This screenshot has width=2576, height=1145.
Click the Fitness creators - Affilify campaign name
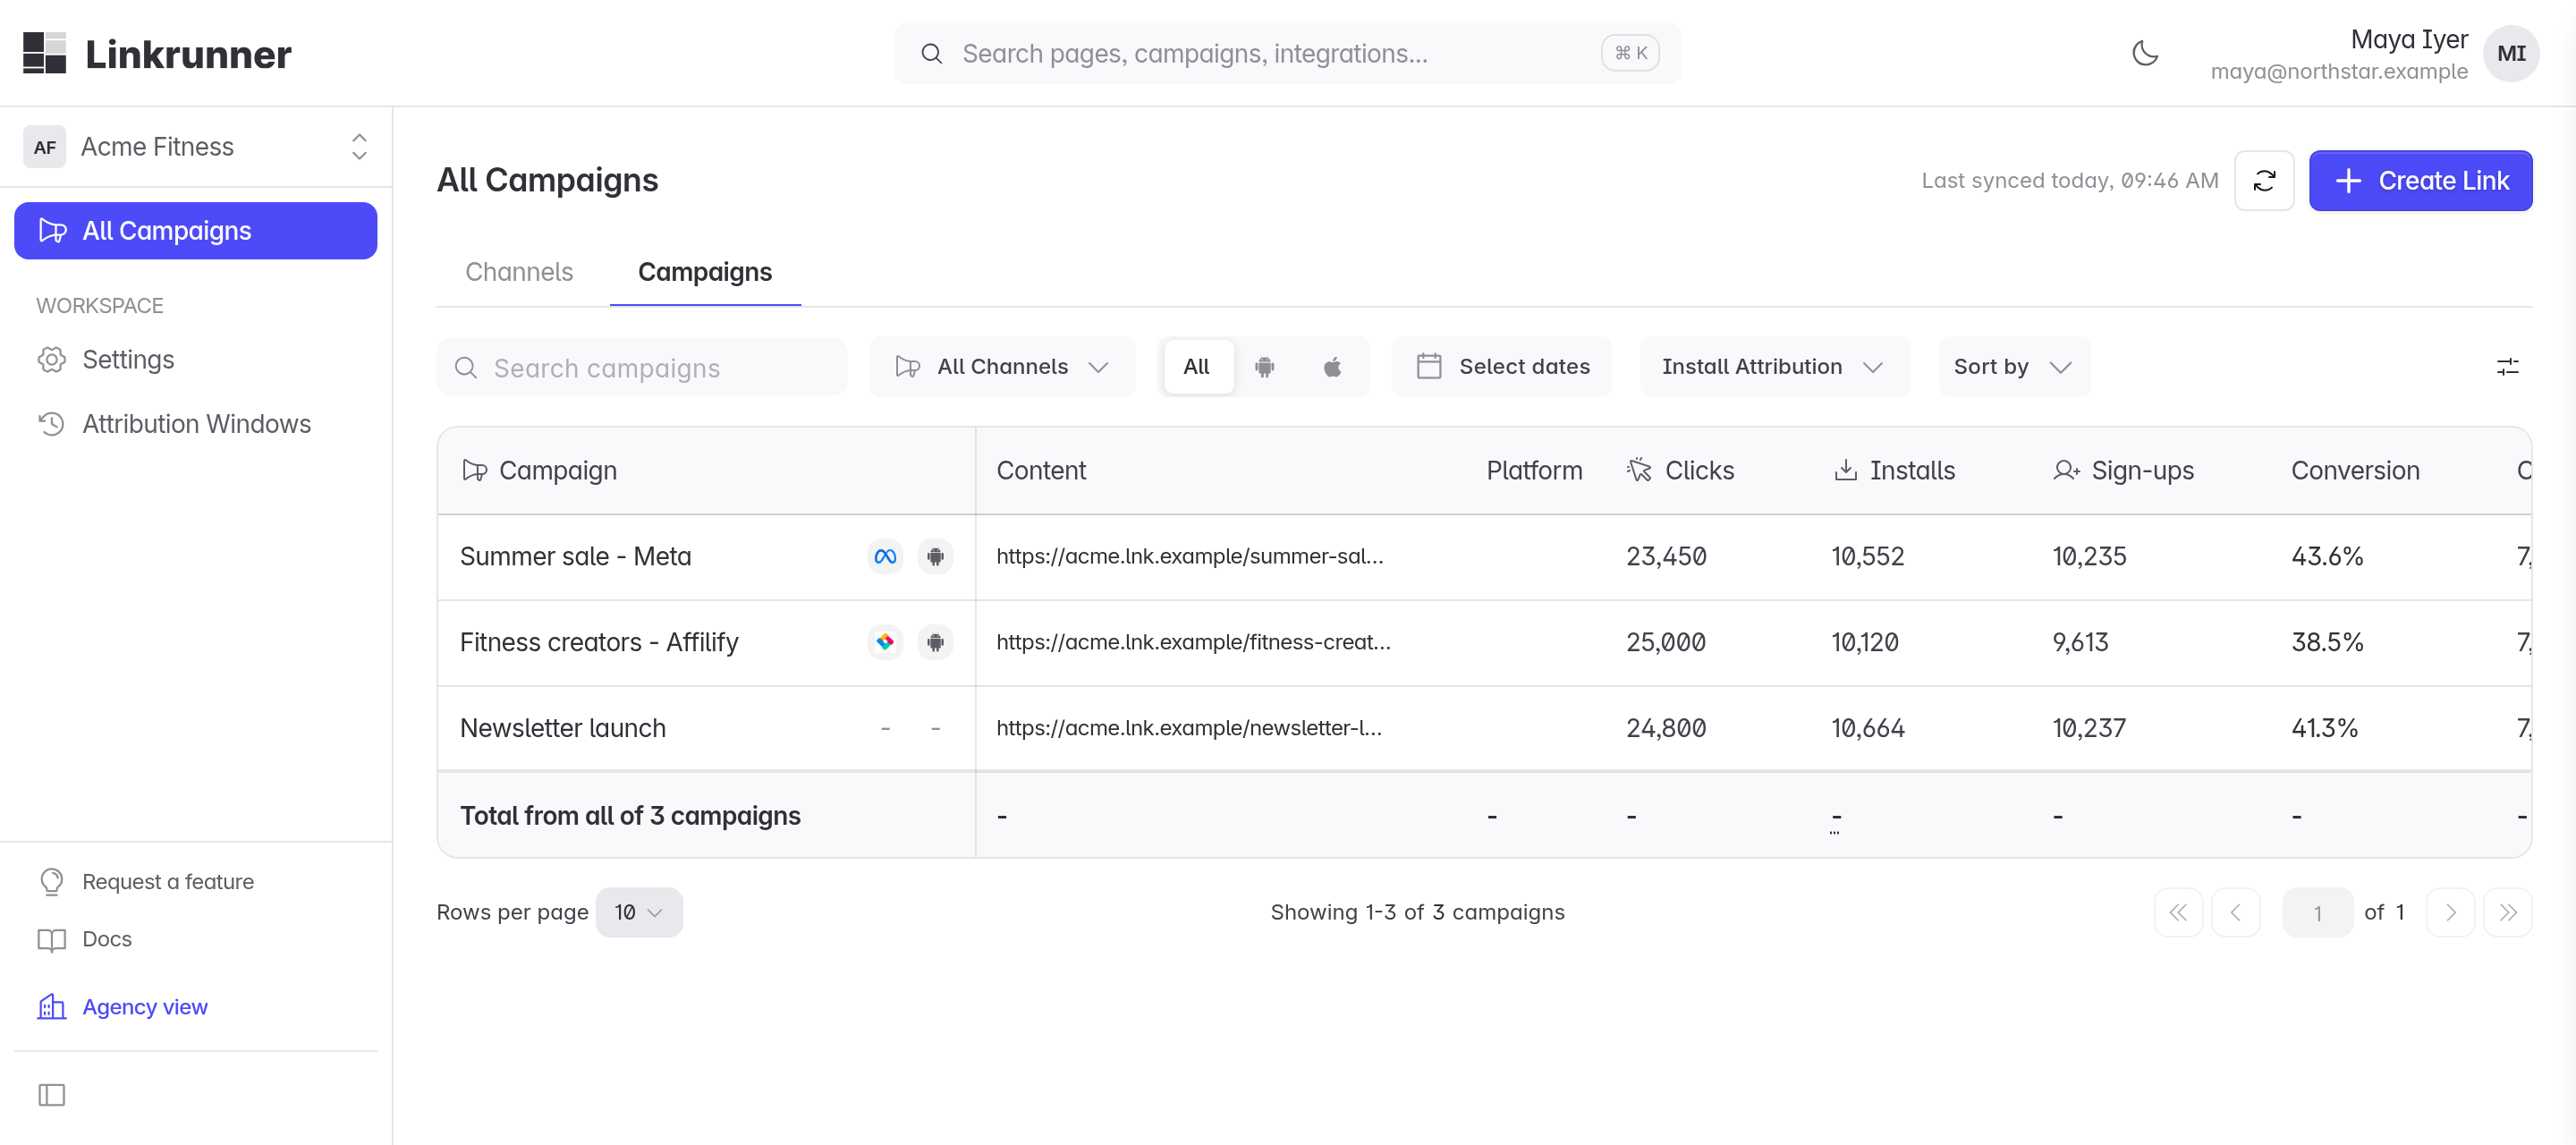pyautogui.click(x=599, y=642)
